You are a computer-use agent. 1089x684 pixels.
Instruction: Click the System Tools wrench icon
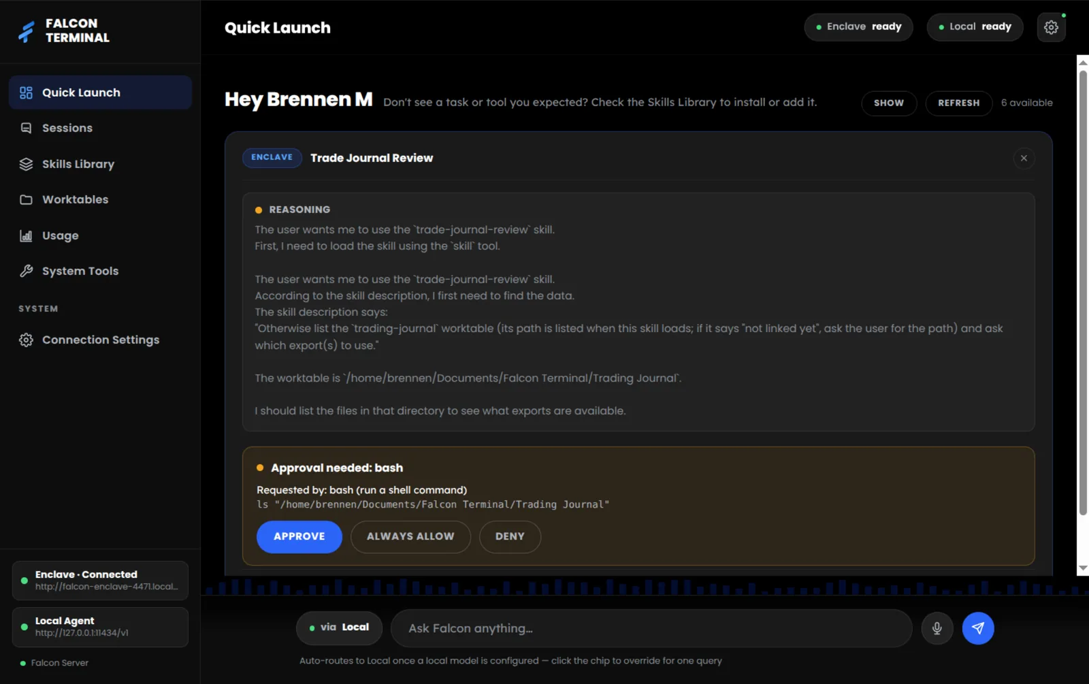coord(26,271)
